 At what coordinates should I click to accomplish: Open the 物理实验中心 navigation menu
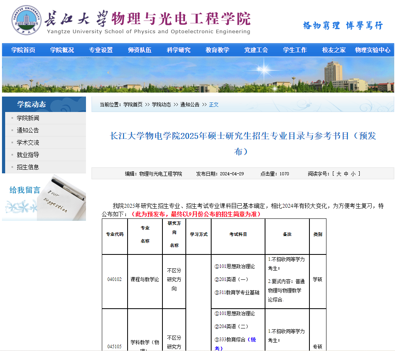pyautogui.click(x=372, y=50)
